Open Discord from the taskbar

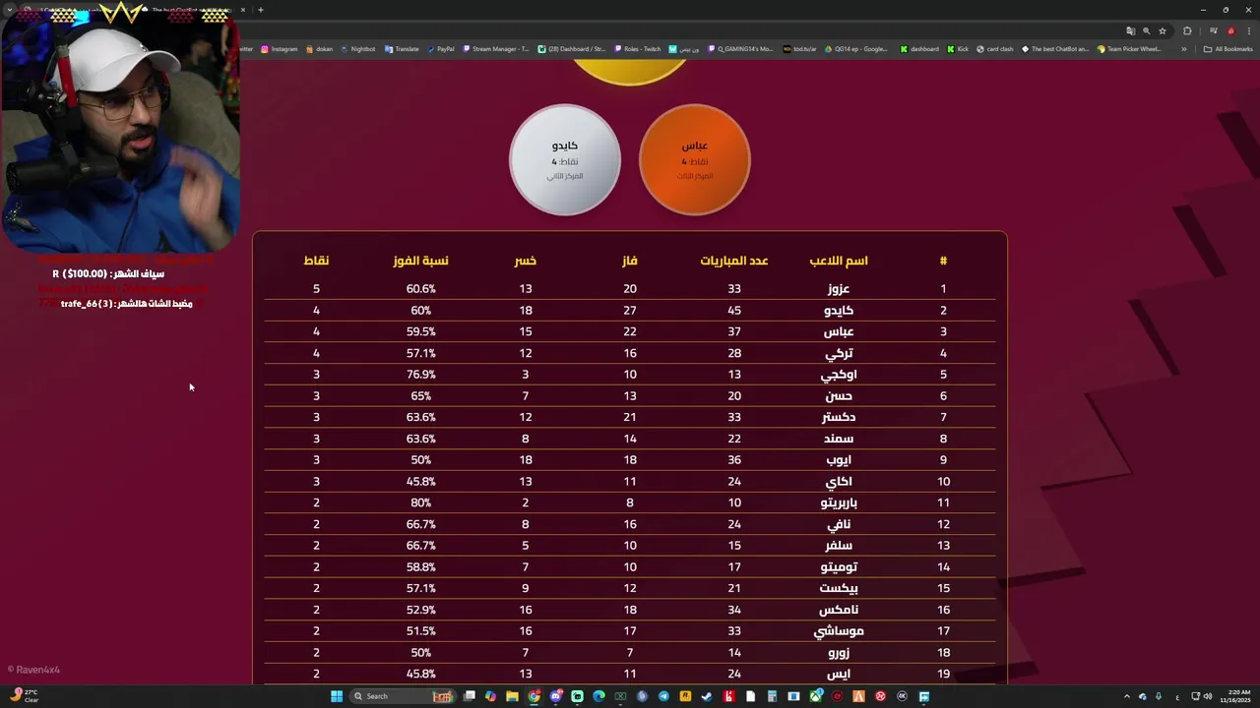(x=556, y=696)
